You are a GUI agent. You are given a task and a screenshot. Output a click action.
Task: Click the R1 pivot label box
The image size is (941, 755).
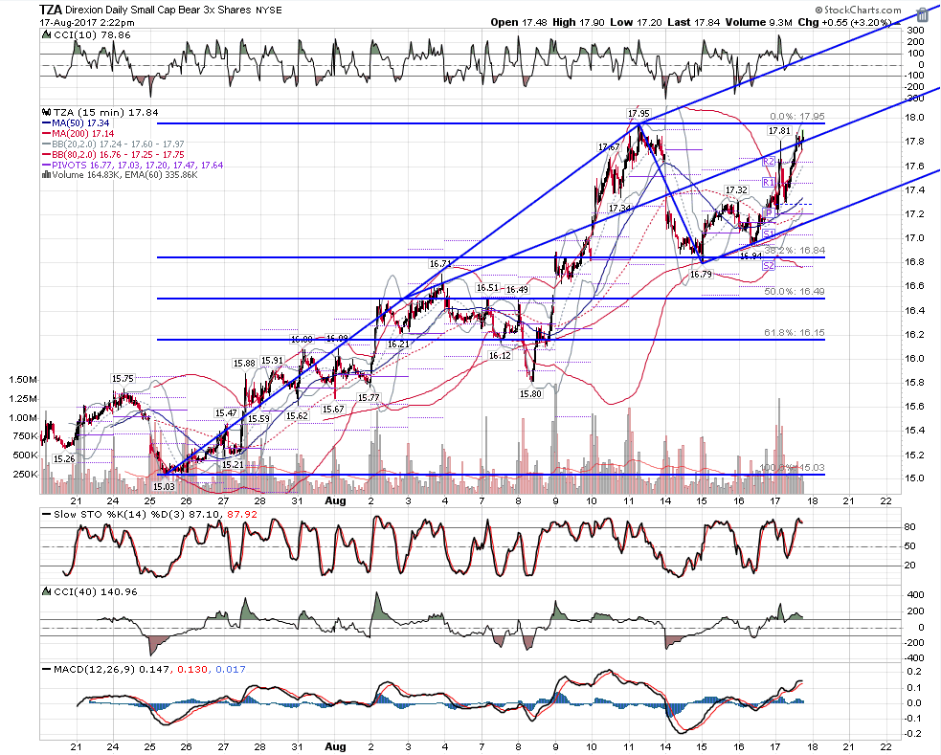coord(768,183)
